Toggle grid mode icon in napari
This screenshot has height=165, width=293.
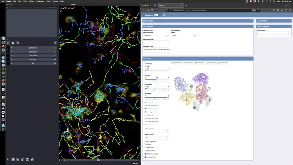(28, 159)
